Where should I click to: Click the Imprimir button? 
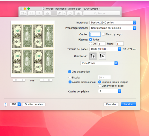(x=129, y=104)
